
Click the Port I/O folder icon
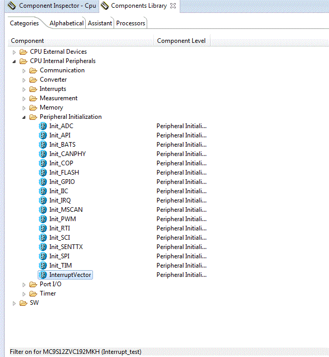[x=33, y=284]
